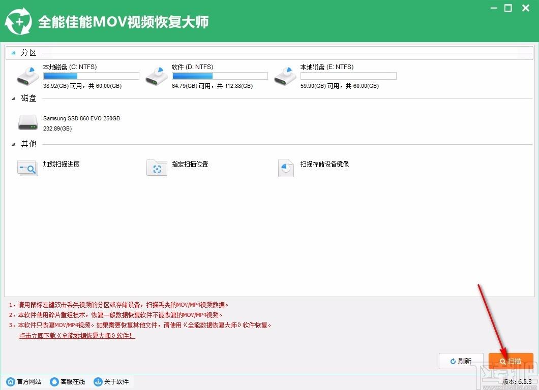Click the 磁盘 section heading
The image size is (539, 390).
tap(28, 98)
